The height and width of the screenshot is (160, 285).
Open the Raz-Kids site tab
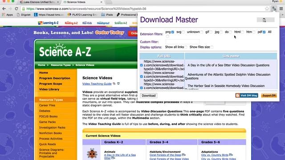tap(87, 23)
